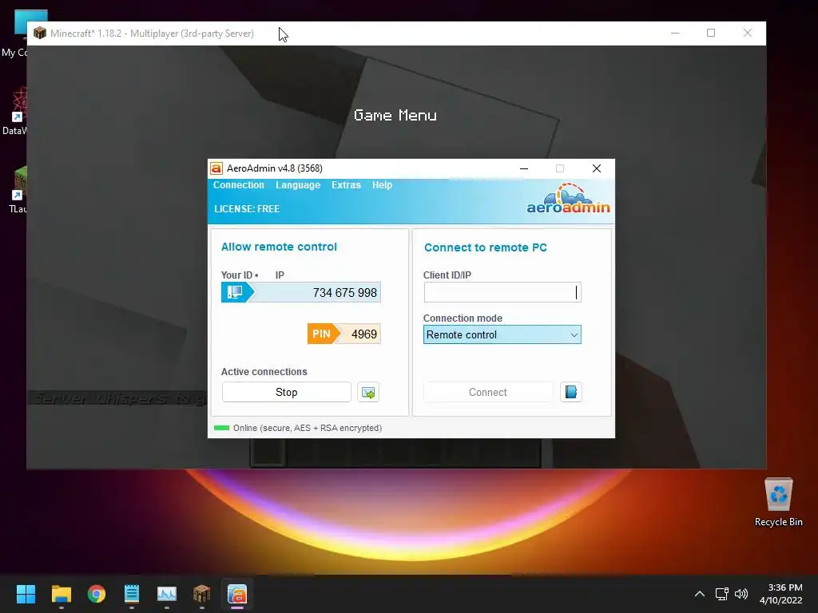Open the Notepad taskbar icon
The image size is (818, 613).
pyautogui.click(x=132, y=594)
